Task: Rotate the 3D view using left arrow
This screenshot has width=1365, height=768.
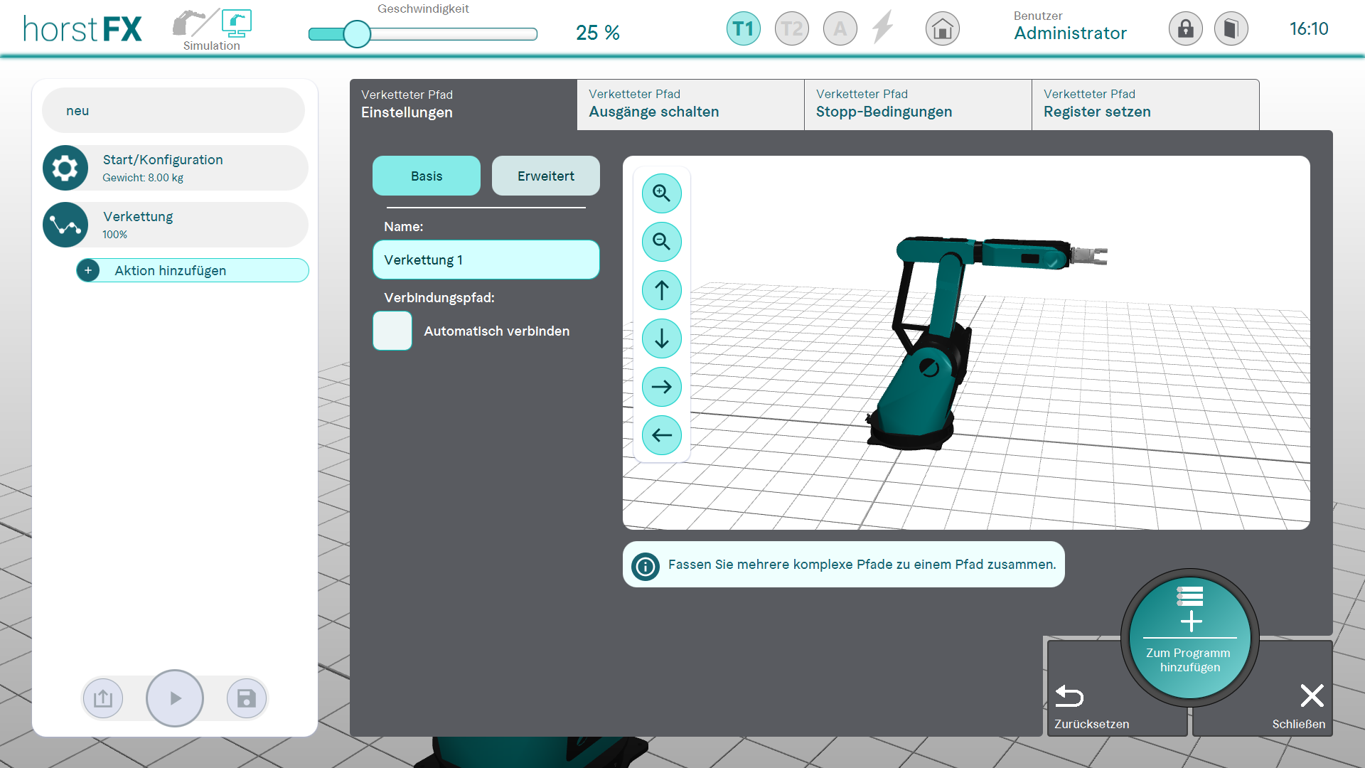Action: click(x=661, y=435)
